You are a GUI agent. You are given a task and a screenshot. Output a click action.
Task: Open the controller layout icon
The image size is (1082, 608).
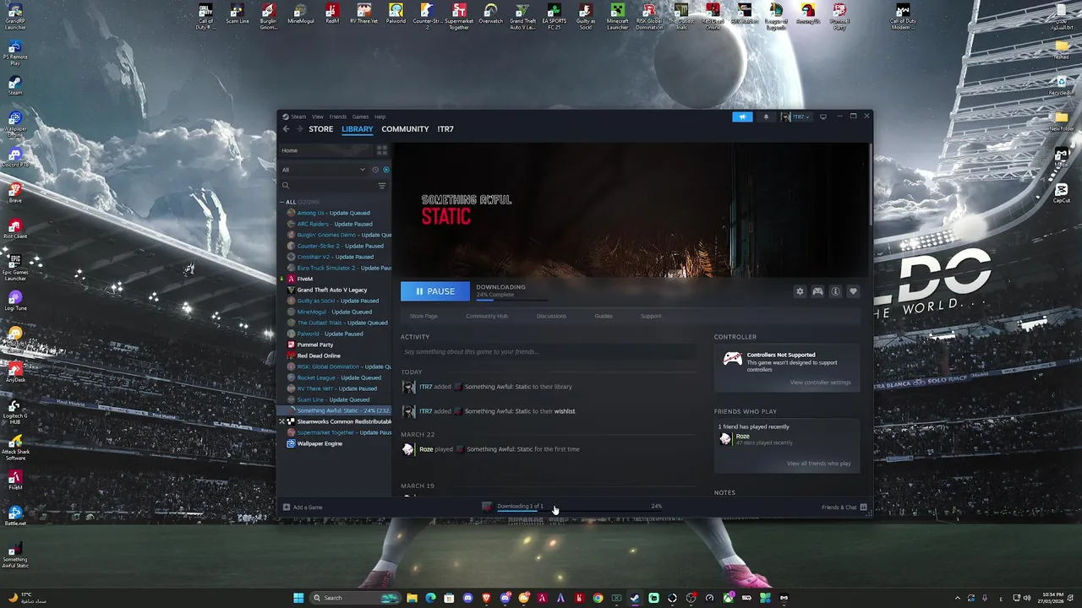pyautogui.click(x=817, y=291)
